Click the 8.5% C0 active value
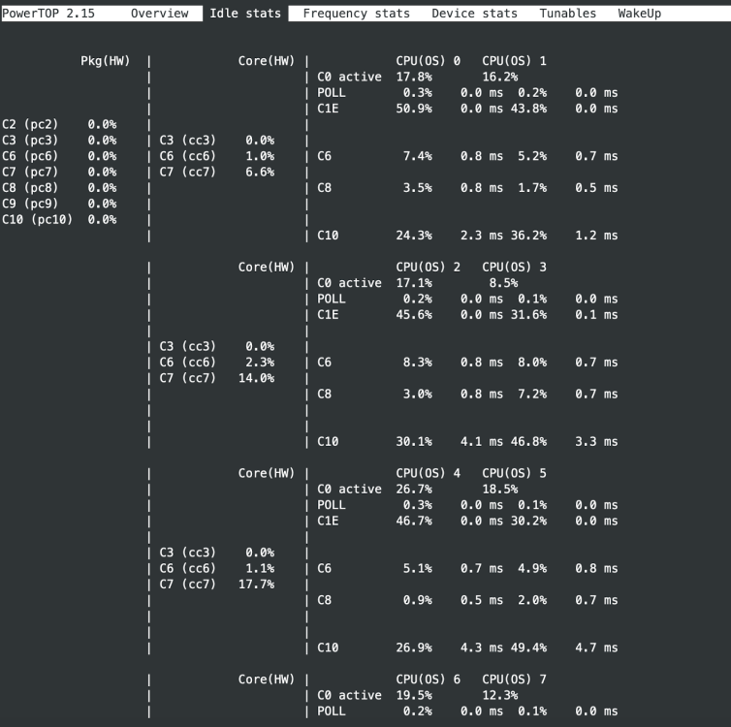This screenshot has width=731, height=727. [503, 282]
